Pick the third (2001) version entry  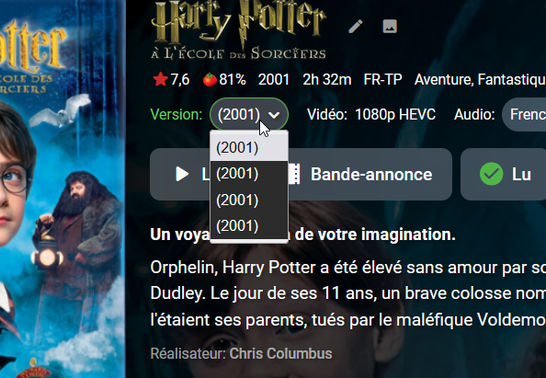(x=249, y=200)
